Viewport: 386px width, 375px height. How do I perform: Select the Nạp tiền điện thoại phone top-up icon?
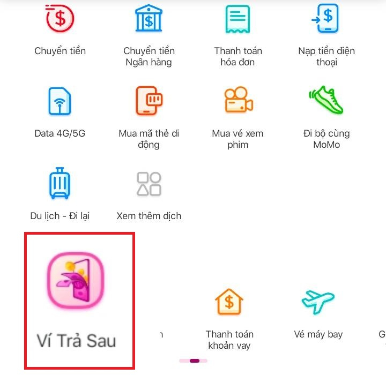[x=325, y=18]
